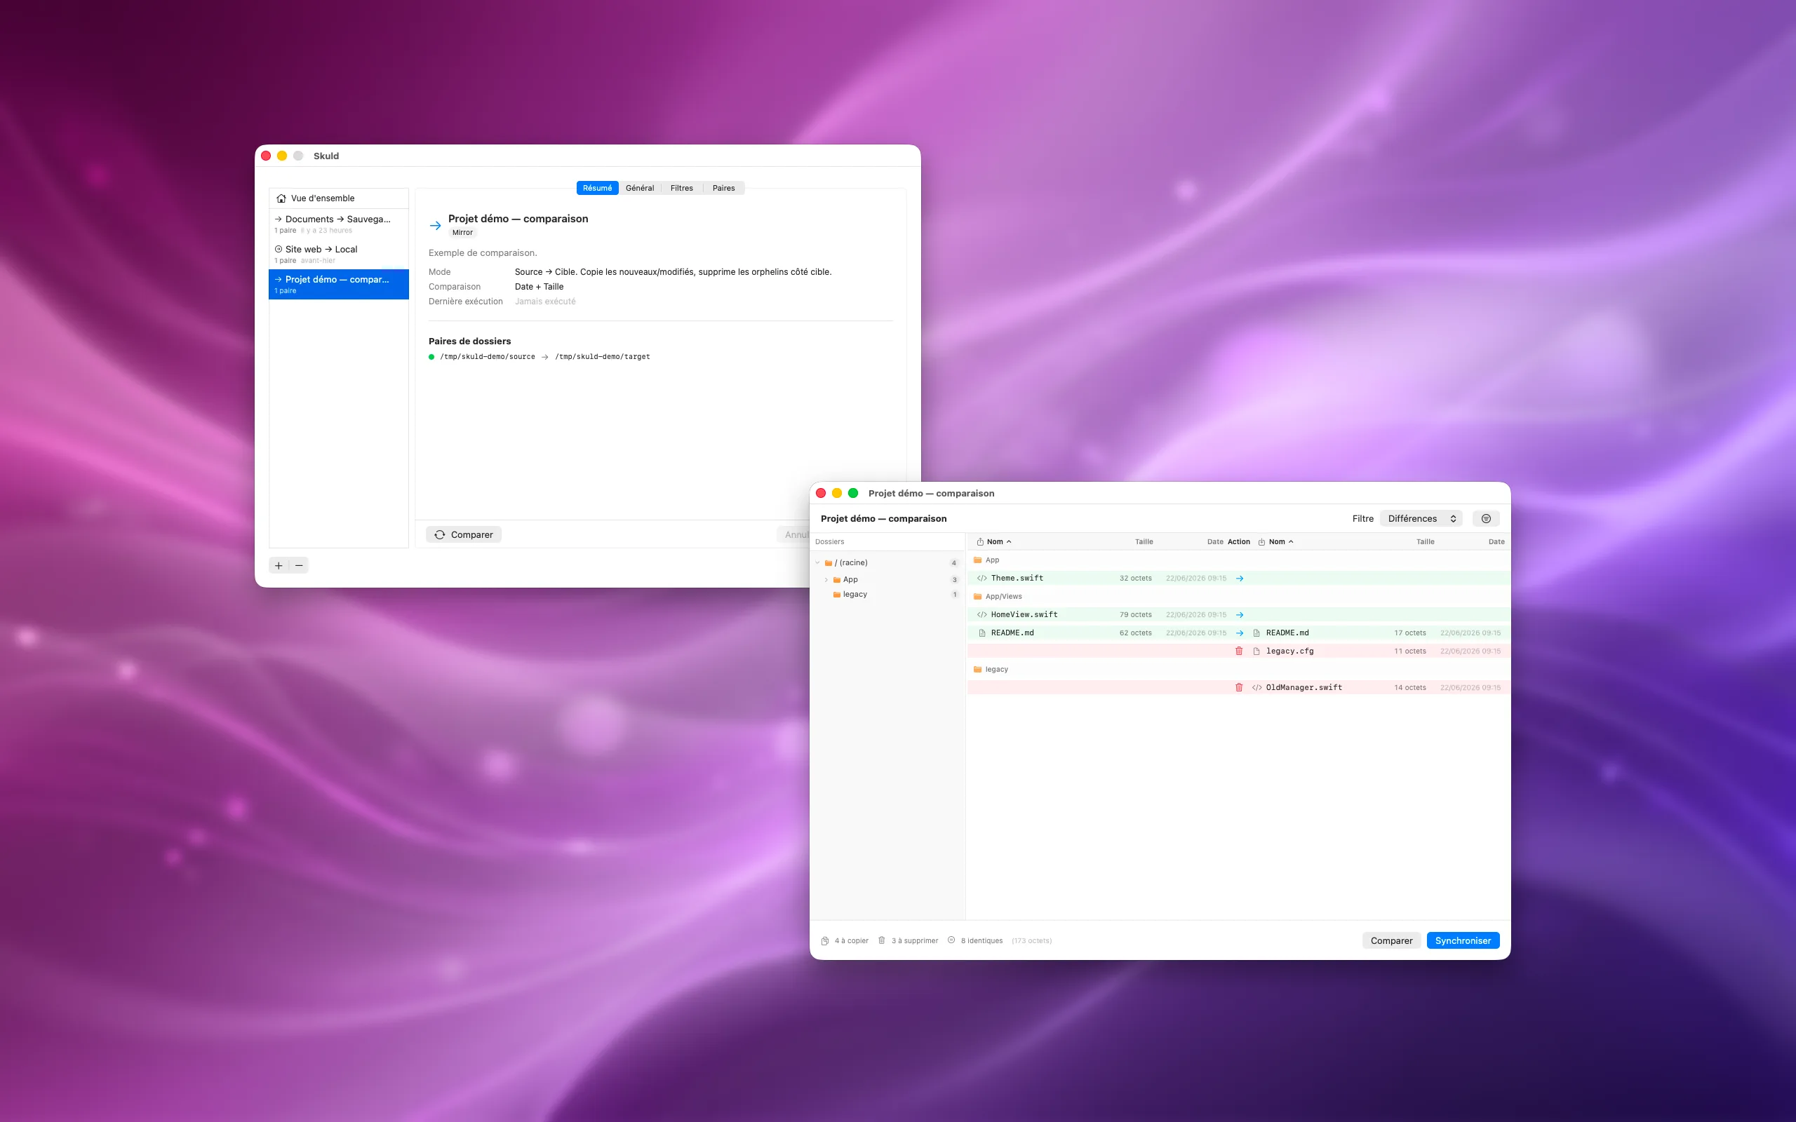
Task: Click the copy arrow for README.md
Action: pyautogui.click(x=1240, y=633)
